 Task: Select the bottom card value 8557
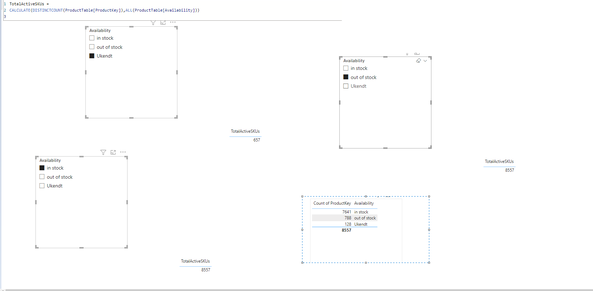206,270
